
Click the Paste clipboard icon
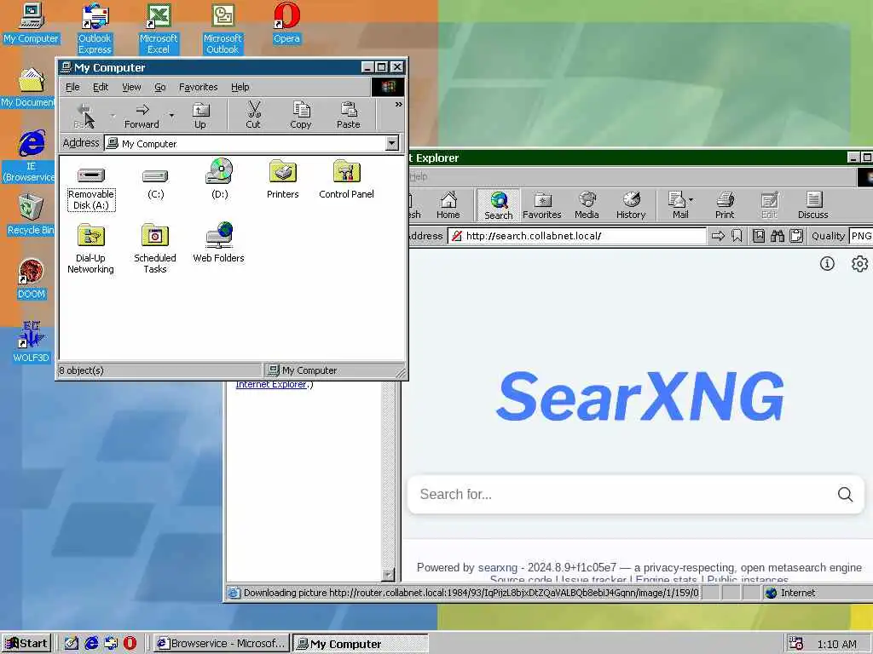click(x=349, y=115)
